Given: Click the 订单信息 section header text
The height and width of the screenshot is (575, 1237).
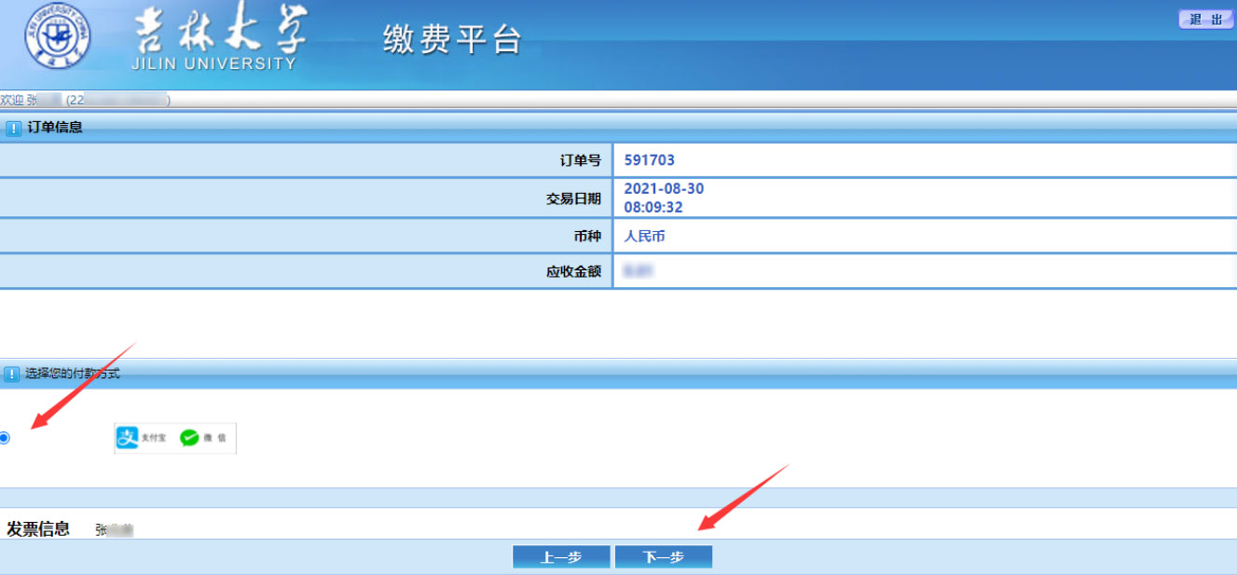Looking at the screenshot, I should pos(55,128).
